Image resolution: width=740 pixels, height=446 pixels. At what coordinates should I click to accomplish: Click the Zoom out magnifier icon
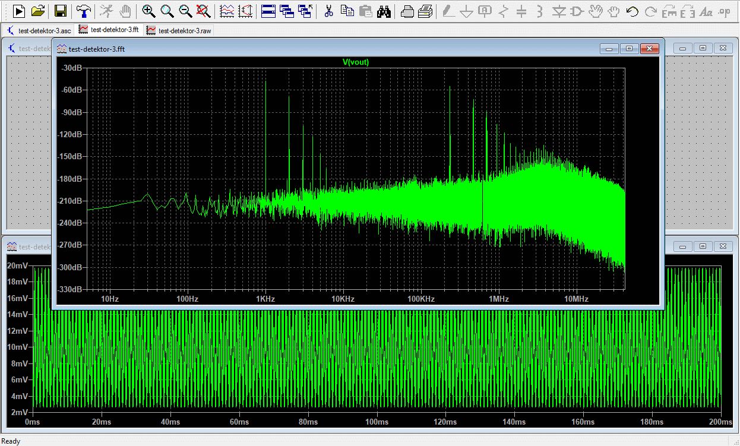[x=185, y=11]
